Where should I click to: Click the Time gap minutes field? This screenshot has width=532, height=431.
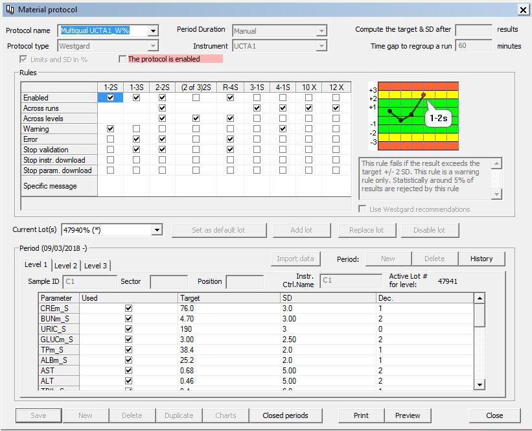click(474, 45)
